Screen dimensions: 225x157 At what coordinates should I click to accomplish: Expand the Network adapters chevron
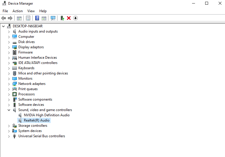point(9,84)
